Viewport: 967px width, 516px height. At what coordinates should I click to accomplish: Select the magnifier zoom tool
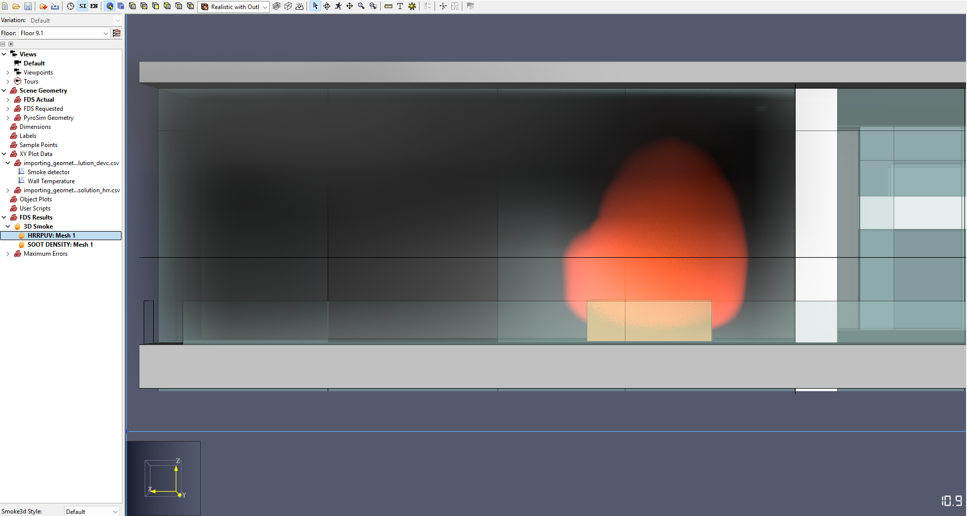point(361,6)
